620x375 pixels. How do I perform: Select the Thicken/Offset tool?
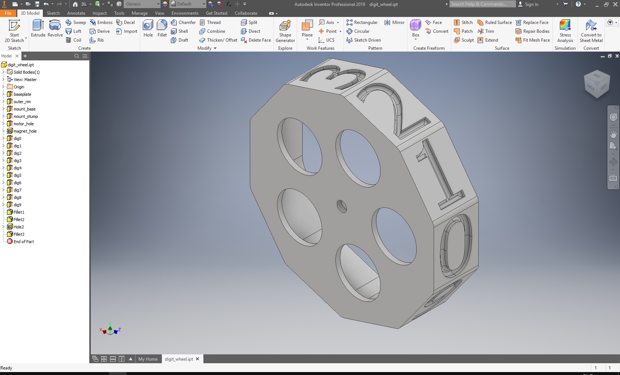[218, 40]
